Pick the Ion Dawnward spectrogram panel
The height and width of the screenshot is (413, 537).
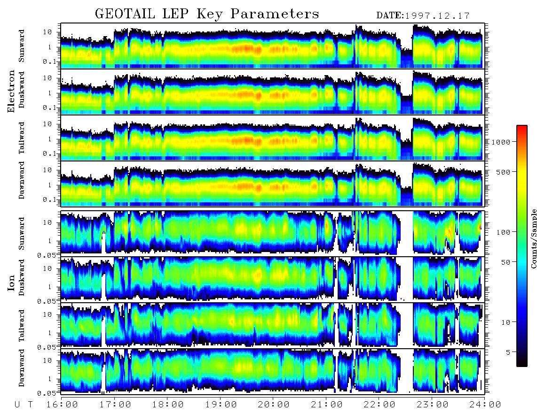coord(273,371)
